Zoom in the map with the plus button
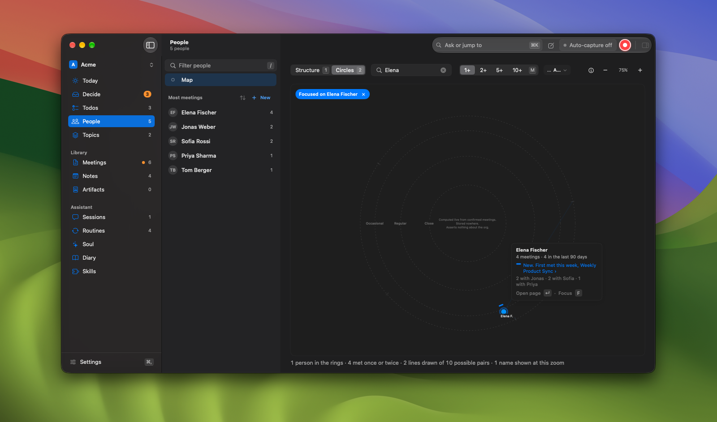 click(x=640, y=70)
